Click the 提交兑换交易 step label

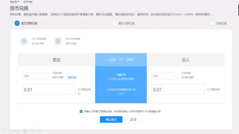tap(29, 23)
